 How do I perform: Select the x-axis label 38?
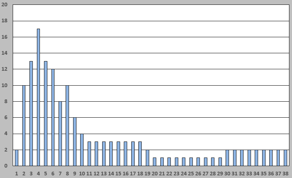pos(285,173)
